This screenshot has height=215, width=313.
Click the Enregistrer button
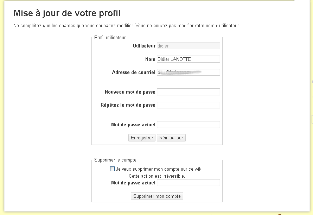142,138
